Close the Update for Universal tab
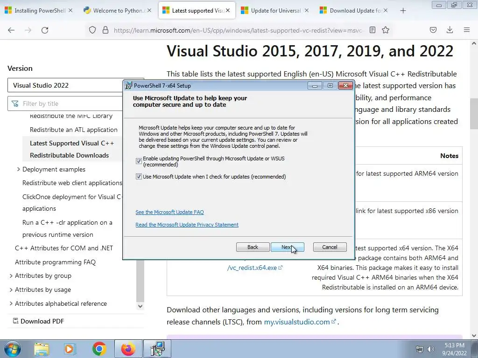The width and height of the screenshot is (478, 358). pos(307,10)
